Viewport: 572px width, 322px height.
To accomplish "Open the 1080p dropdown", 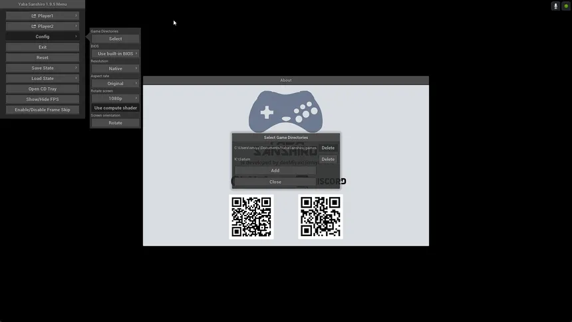I will 115,98.
